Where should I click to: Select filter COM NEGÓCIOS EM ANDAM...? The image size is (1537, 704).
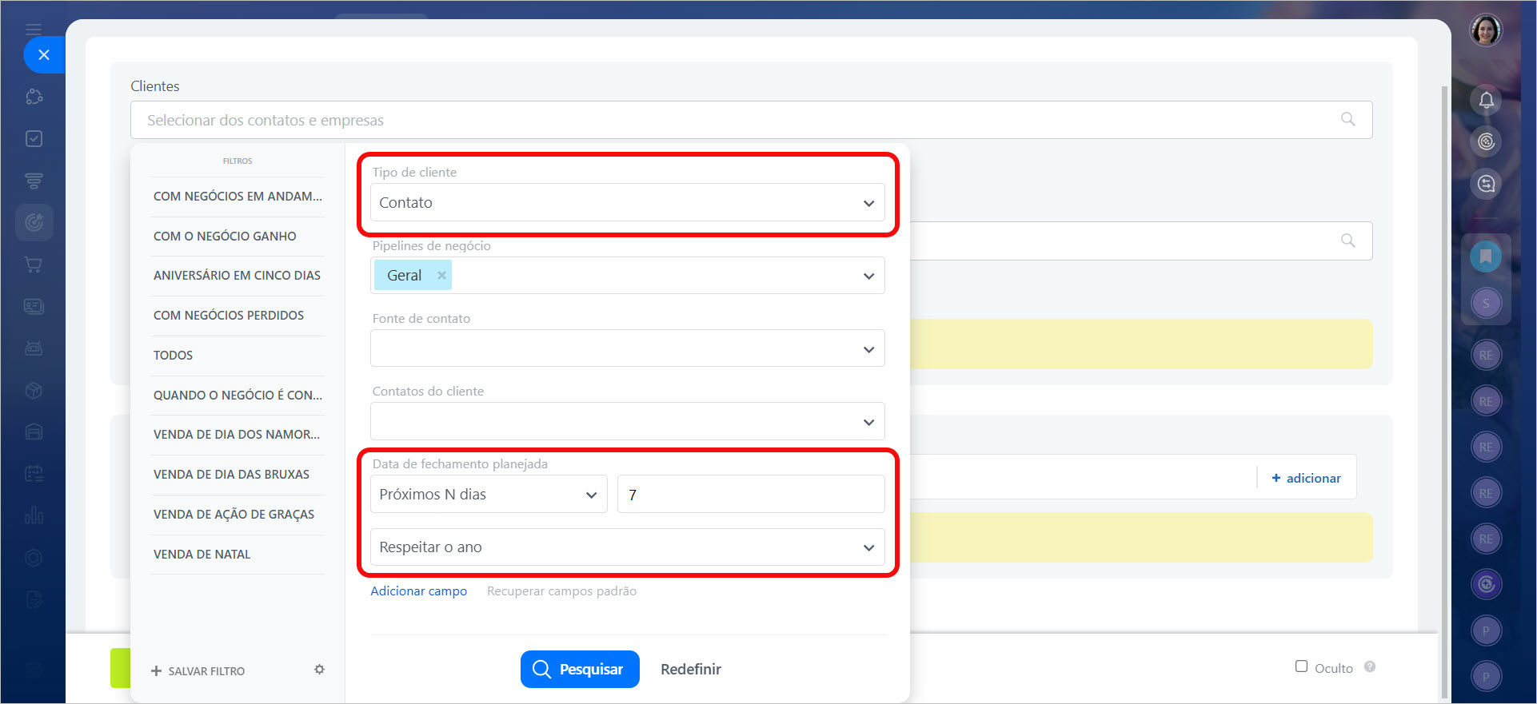[x=238, y=197]
